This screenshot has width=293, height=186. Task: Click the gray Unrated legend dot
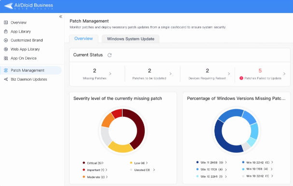pos(131,170)
